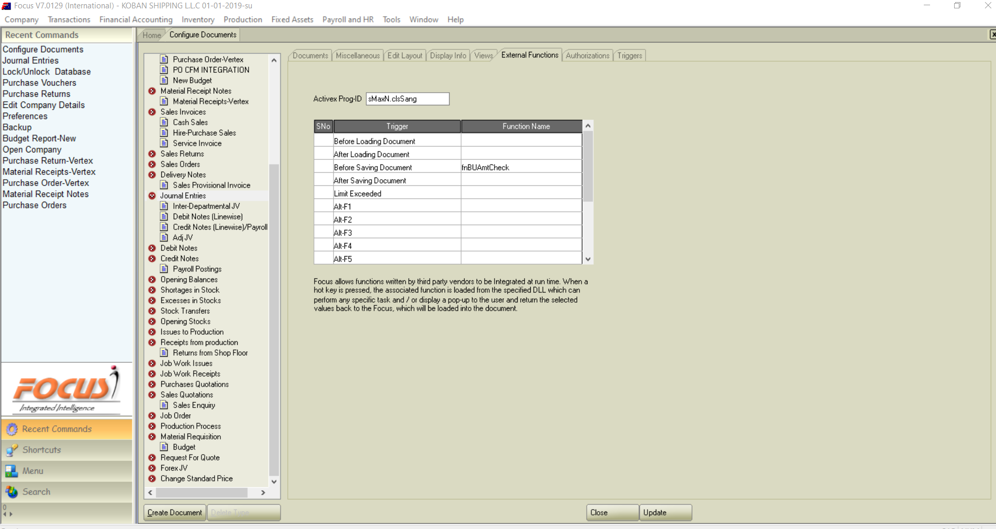Viewport: 996px width, 529px height.
Task: Click the Menu panel icon in sidebar
Action: [x=12, y=471]
